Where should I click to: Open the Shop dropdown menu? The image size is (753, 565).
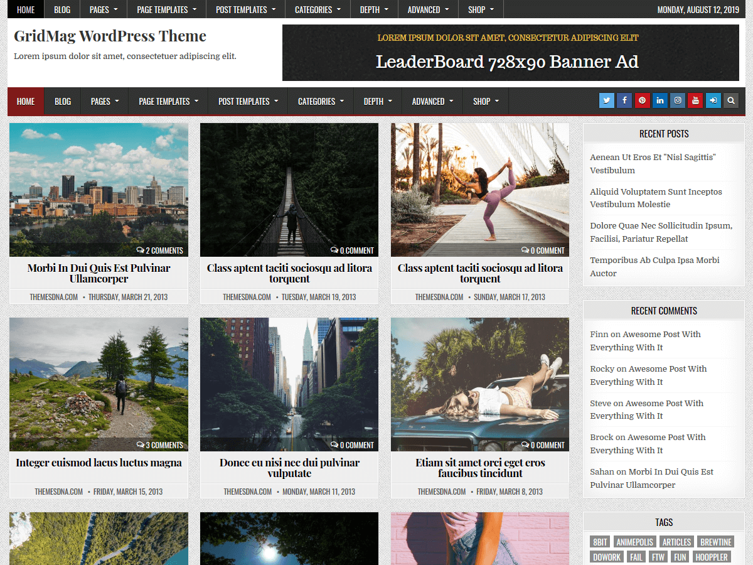[485, 101]
